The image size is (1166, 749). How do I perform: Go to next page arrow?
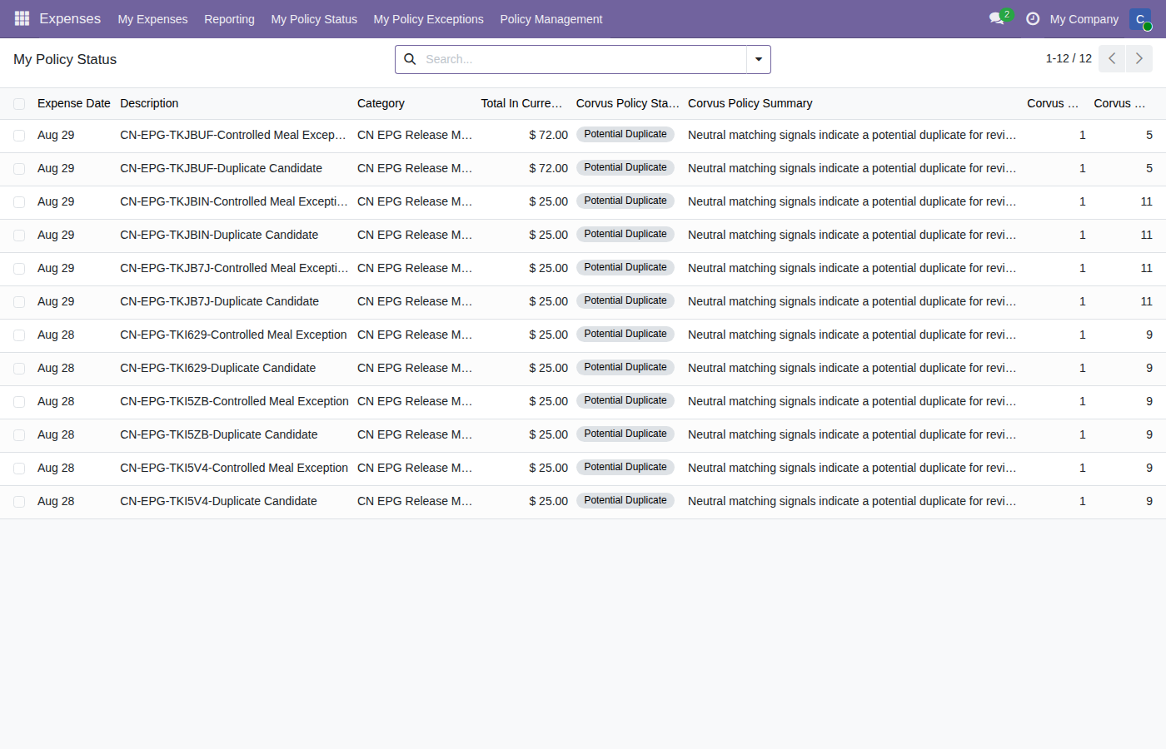tap(1139, 59)
